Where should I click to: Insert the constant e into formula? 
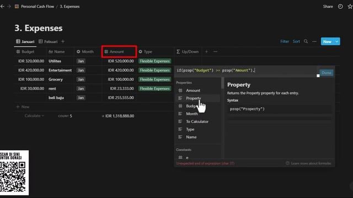point(197,157)
